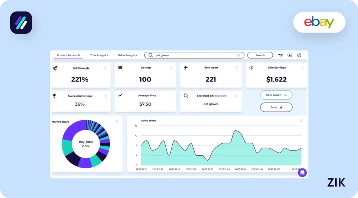The height and width of the screenshot is (198, 358).
Task: Click the info icon on Successful listings card
Action: click(105, 96)
